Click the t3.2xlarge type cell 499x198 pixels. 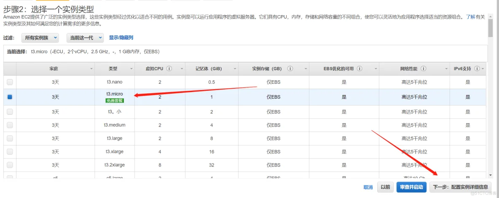[x=115, y=165]
